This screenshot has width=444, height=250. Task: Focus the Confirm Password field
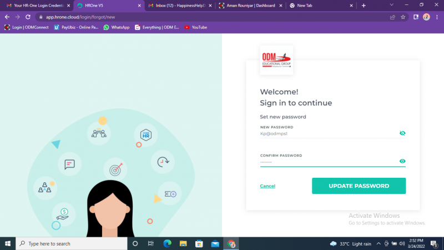(x=327, y=162)
